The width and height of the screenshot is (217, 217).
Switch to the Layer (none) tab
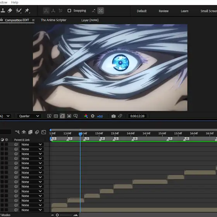click(x=90, y=20)
